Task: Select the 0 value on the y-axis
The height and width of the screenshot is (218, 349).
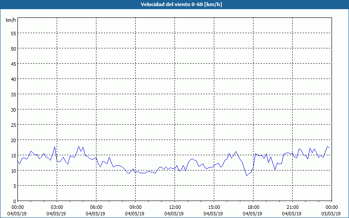Action: coord(15,201)
